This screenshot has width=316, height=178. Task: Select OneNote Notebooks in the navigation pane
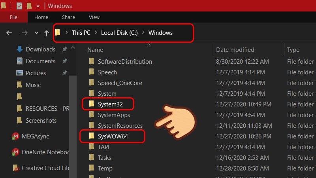point(45,152)
